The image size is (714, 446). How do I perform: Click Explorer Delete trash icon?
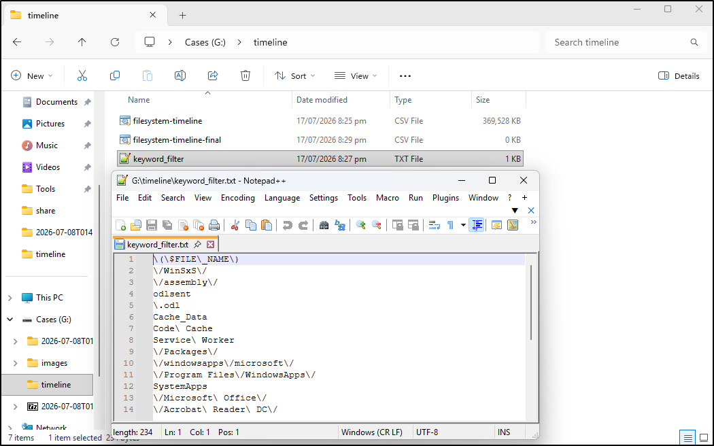coord(245,75)
